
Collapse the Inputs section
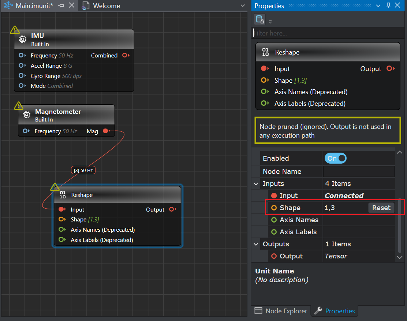pos(256,184)
